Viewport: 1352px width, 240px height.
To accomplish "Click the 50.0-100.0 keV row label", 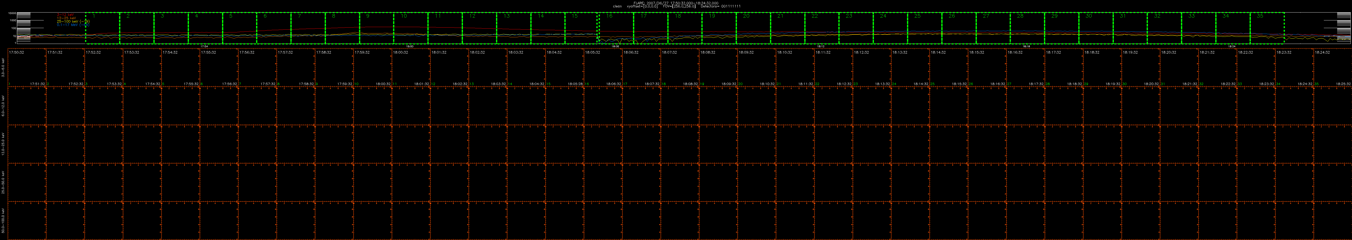I will coord(3,221).
